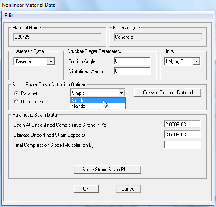Click the Hysteresis Type dropdown arrow
This screenshot has width=216, height=207.
point(51,61)
